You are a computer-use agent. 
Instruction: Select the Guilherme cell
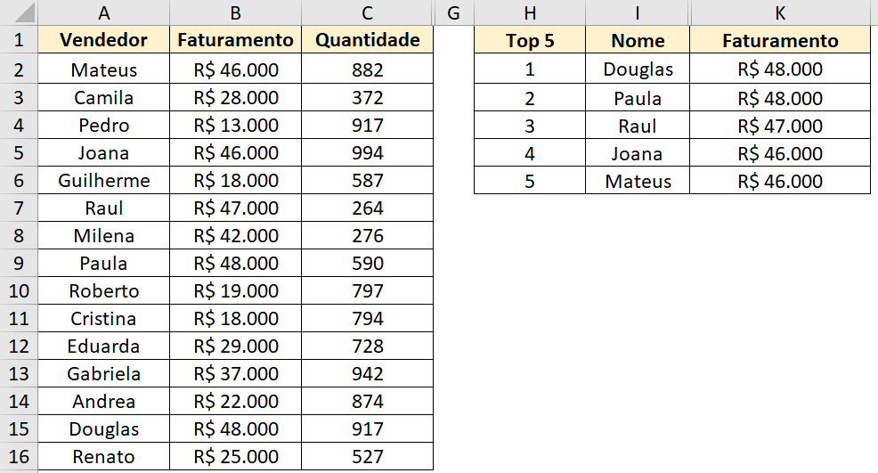click(104, 181)
